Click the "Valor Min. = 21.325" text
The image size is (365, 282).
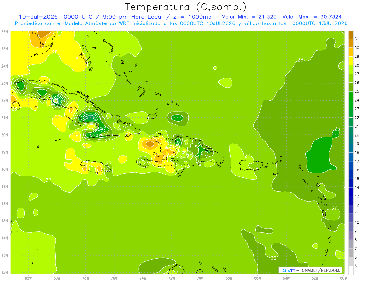[x=249, y=17]
